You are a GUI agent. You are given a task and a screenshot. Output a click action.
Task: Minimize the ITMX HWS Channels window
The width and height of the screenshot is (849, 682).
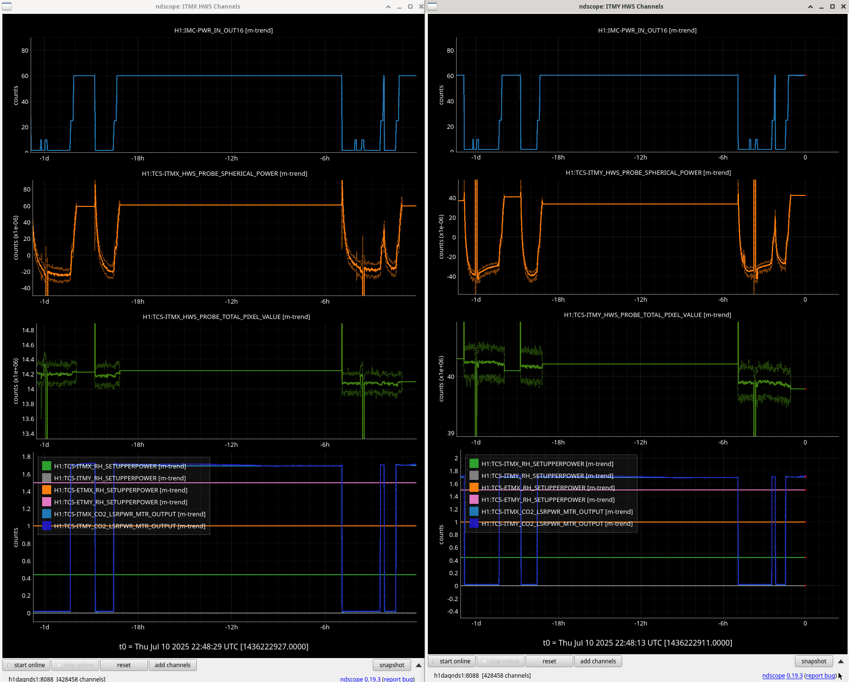[x=399, y=7]
